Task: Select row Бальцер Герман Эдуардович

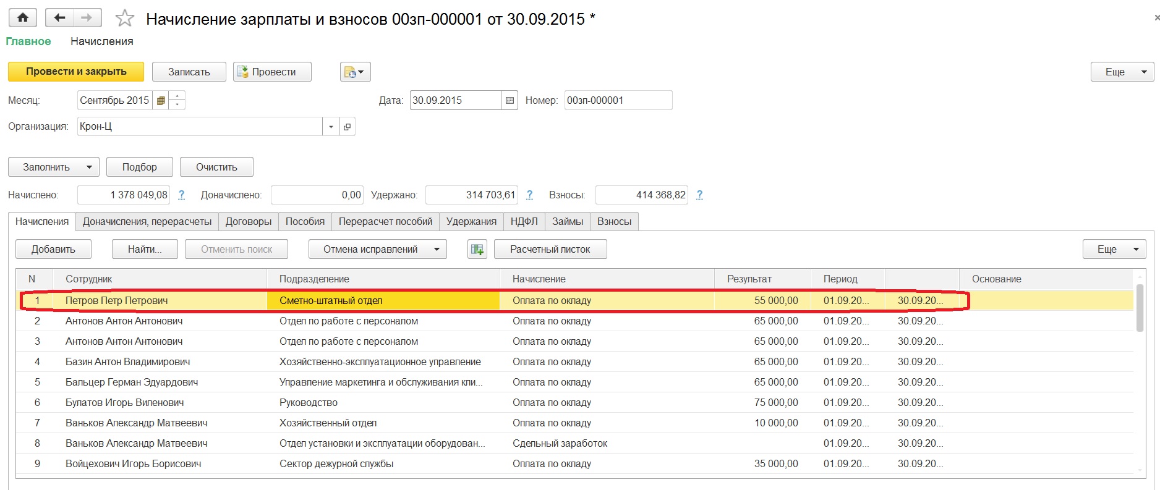Action: point(575,382)
